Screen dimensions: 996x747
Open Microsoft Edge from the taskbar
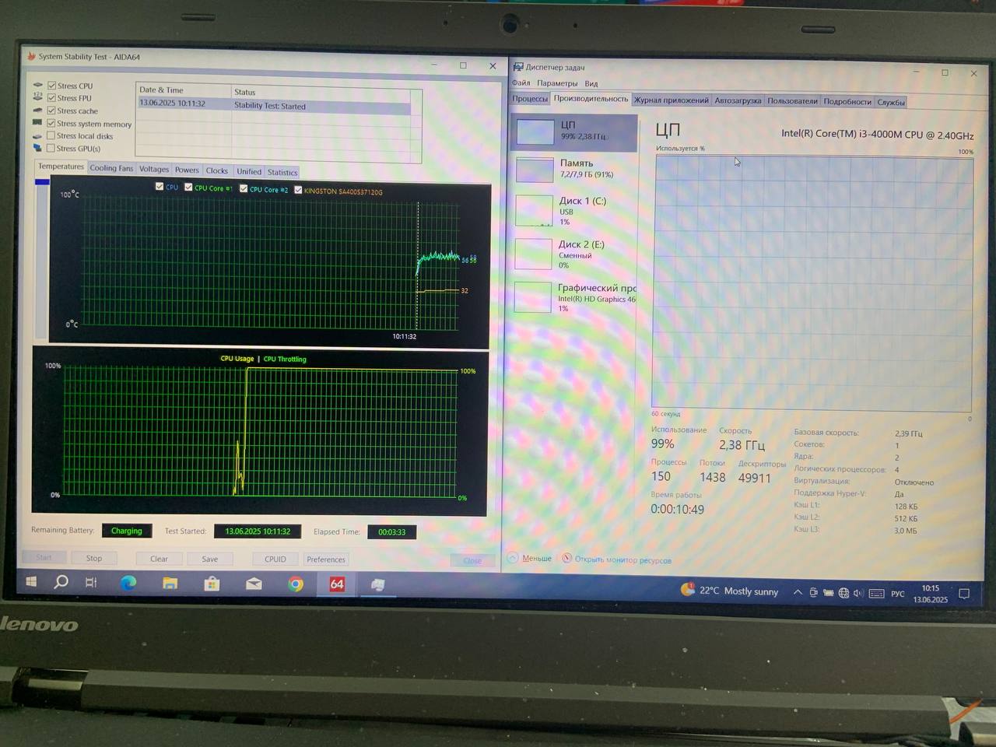click(x=128, y=583)
